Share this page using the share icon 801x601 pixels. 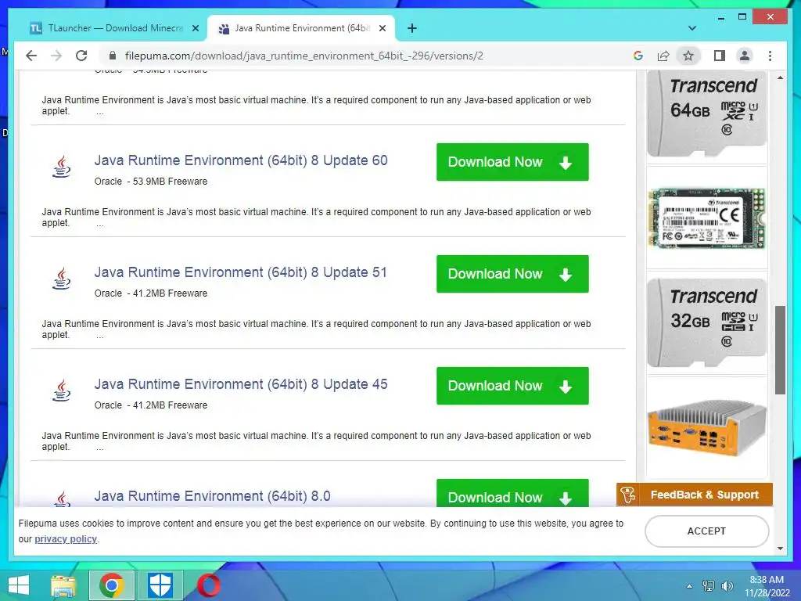point(663,56)
